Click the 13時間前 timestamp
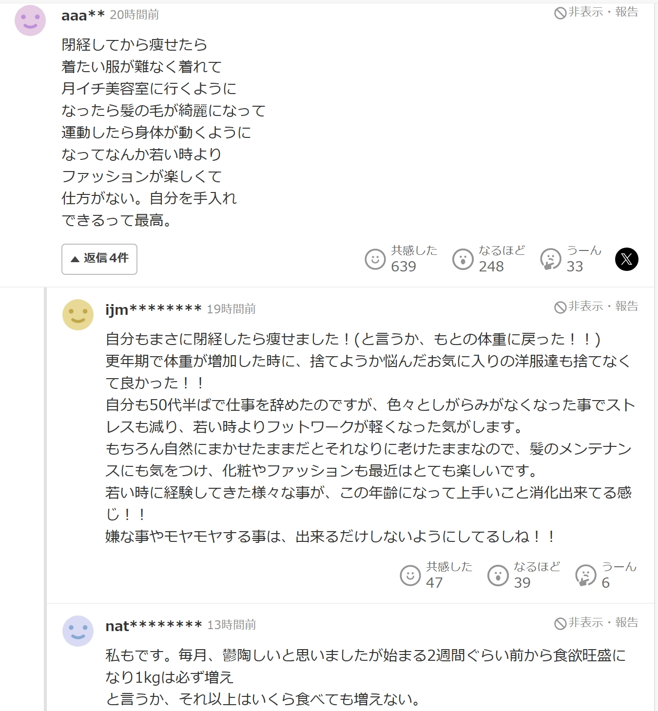The width and height of the screenshot is (658, 711). click(232, 625)
